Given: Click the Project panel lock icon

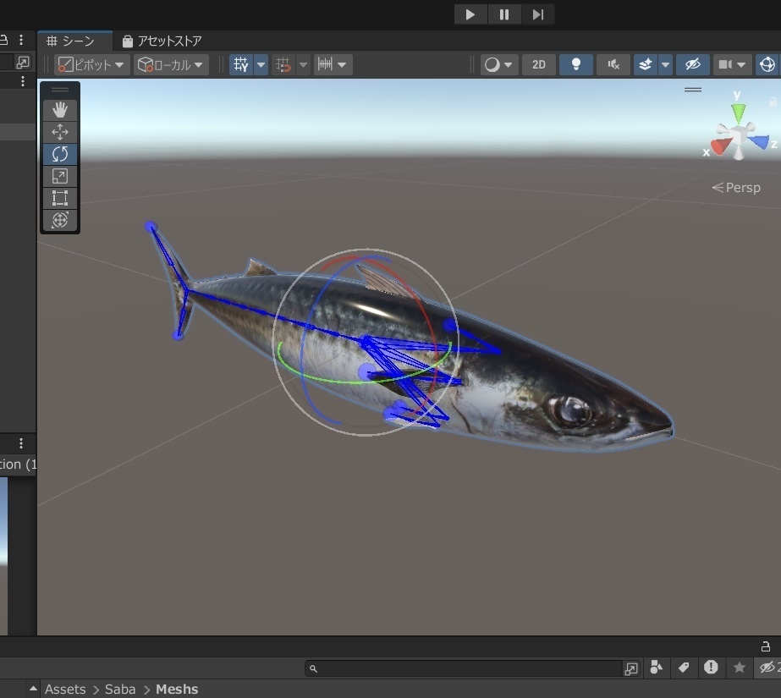Looking at the screenshot, I should click(x=766, y=646).
